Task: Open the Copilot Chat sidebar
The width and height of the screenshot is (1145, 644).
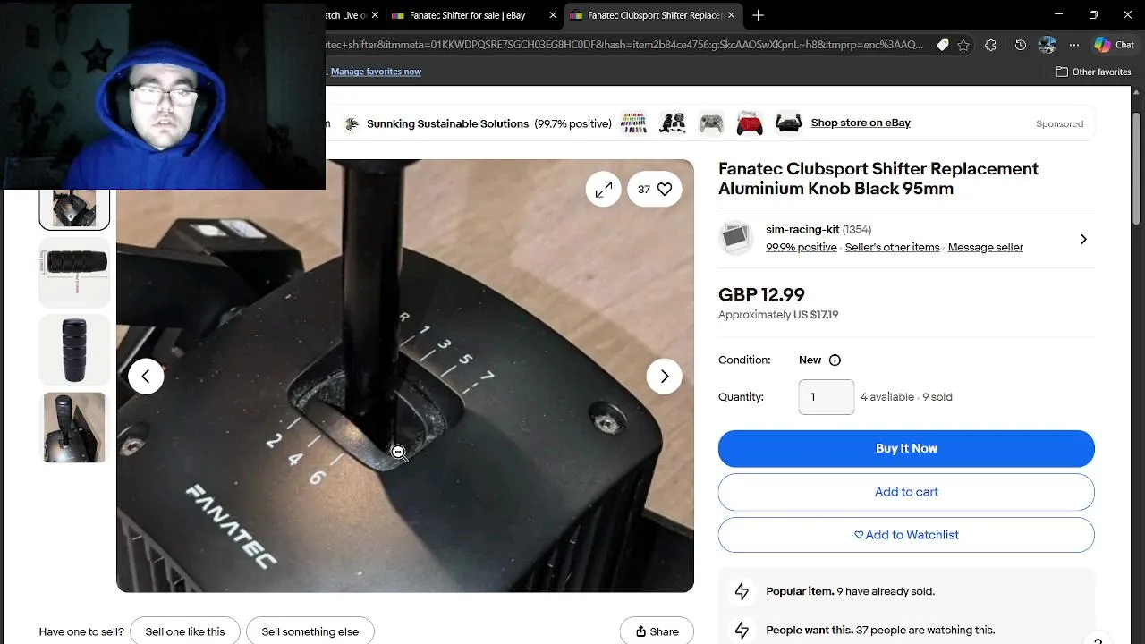Action: [x=1114, y=45]
